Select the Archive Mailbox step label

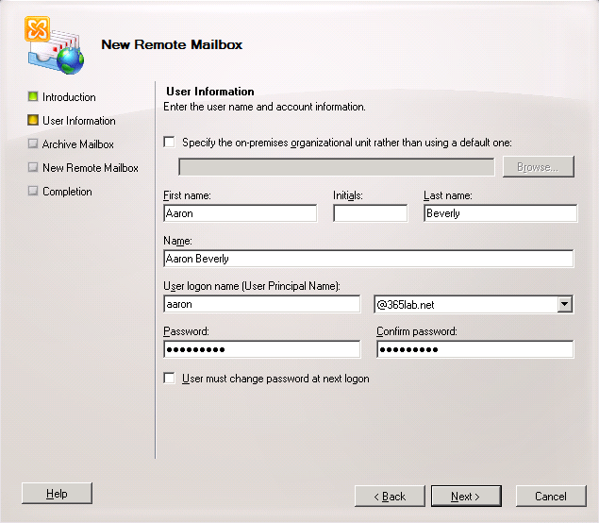pos(77,144)
